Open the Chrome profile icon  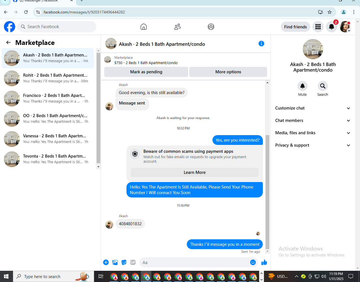point(344,12)
